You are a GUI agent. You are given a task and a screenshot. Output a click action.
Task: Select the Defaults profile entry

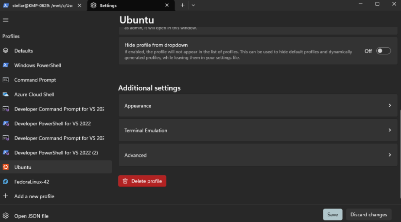56,51
